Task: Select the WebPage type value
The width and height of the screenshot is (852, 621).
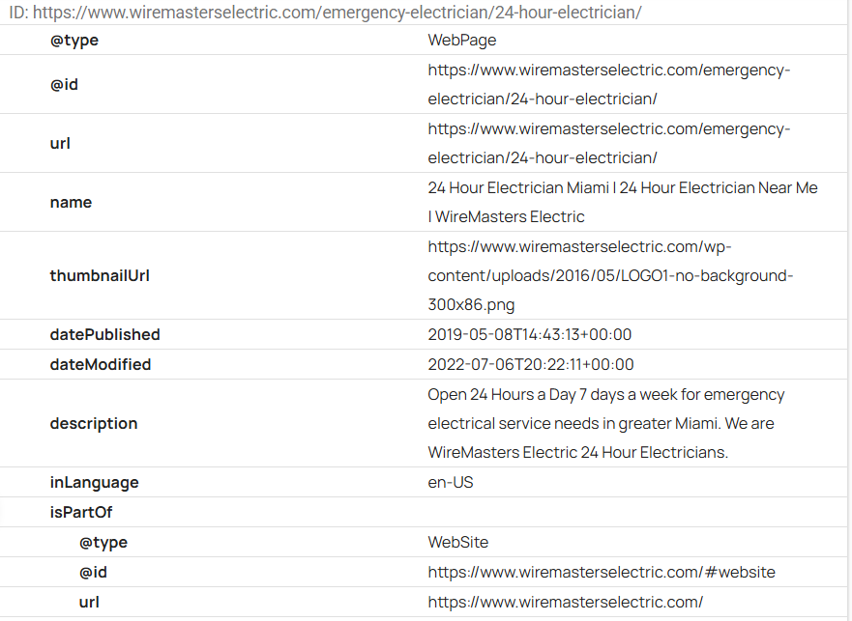Action: [462, 41]
